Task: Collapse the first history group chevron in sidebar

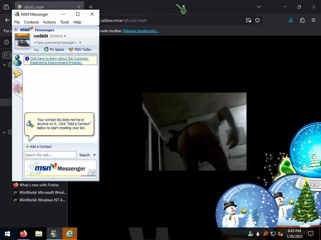Action: (4, 65)
